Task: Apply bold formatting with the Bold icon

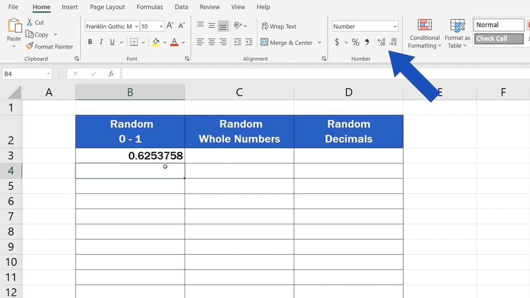Action: (90, 42)
